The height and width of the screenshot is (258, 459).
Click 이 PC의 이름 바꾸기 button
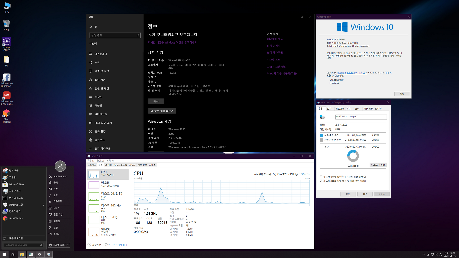pyautogui.click(x=162, y=111)
